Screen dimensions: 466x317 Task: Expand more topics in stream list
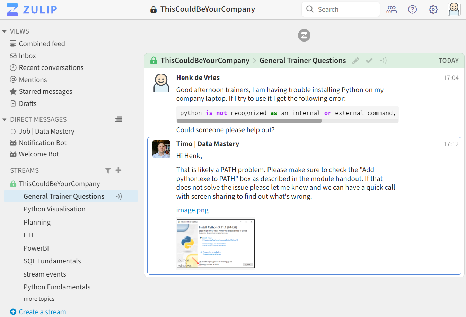(x=39, y=299)
